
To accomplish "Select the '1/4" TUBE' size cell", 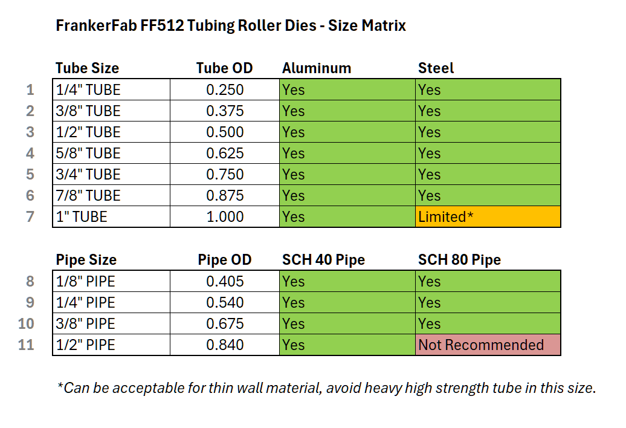I will pyautogui.click(x=111, y=90).
